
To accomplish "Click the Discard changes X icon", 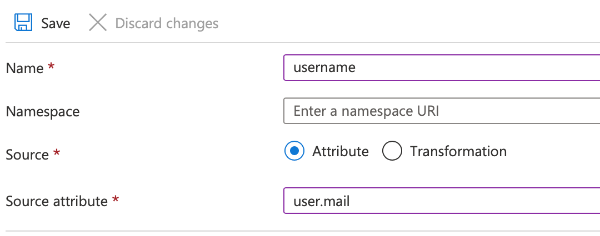I will coord(98,23).
